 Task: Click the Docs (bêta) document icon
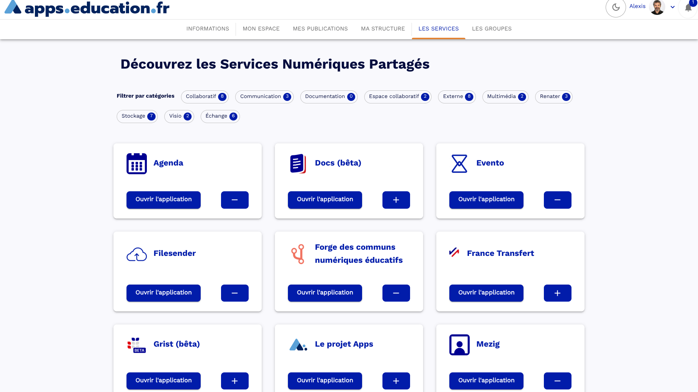point(298,164)
